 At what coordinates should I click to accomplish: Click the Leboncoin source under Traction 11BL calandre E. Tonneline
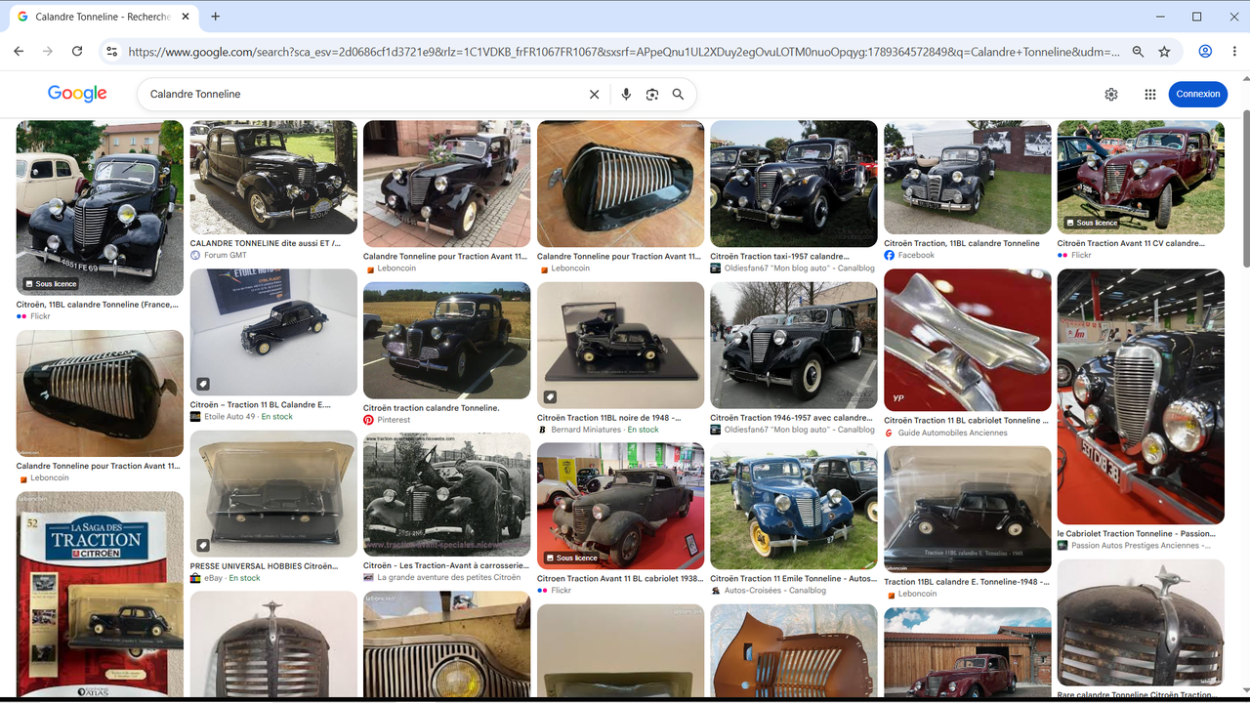pyautogui.click(x=918, y=594)
